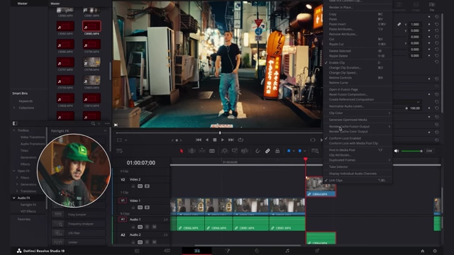Collapse the Audio FX tree section
This screenshot has width=454, height=255.
14,198
